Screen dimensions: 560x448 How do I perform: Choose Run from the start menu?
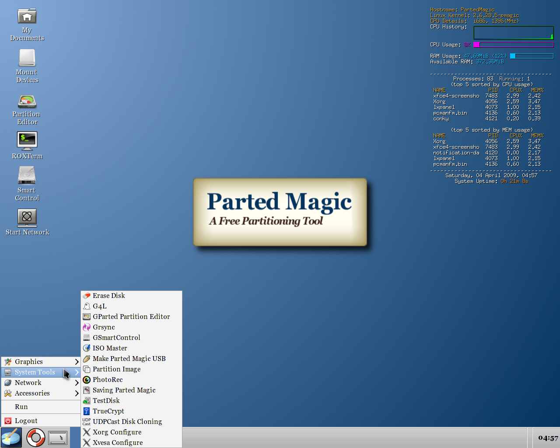coord(41,407)
